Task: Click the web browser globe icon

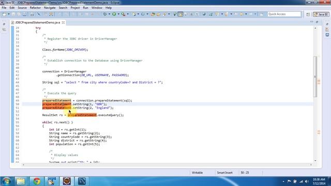Action: 204,14
